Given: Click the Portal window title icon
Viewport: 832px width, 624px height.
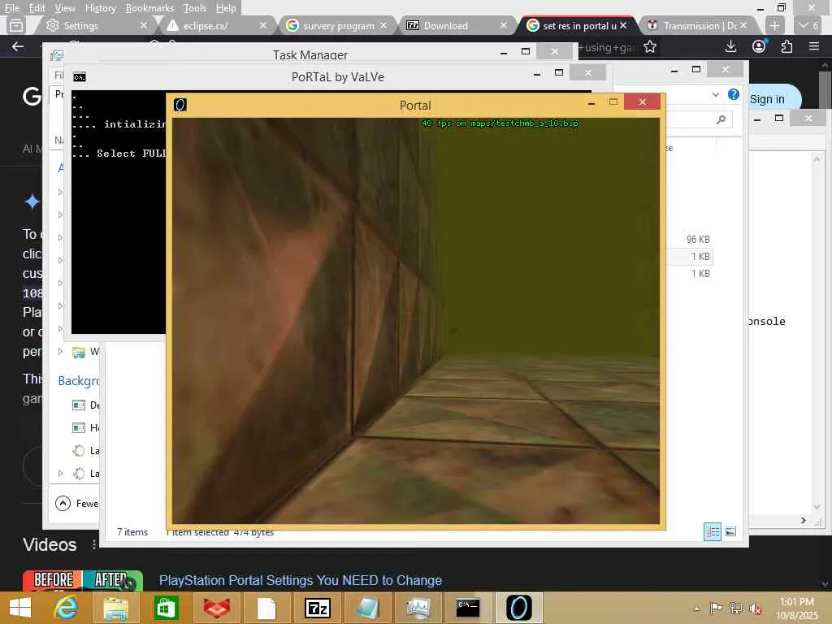Looking at the screenshot, I should 180,105.
